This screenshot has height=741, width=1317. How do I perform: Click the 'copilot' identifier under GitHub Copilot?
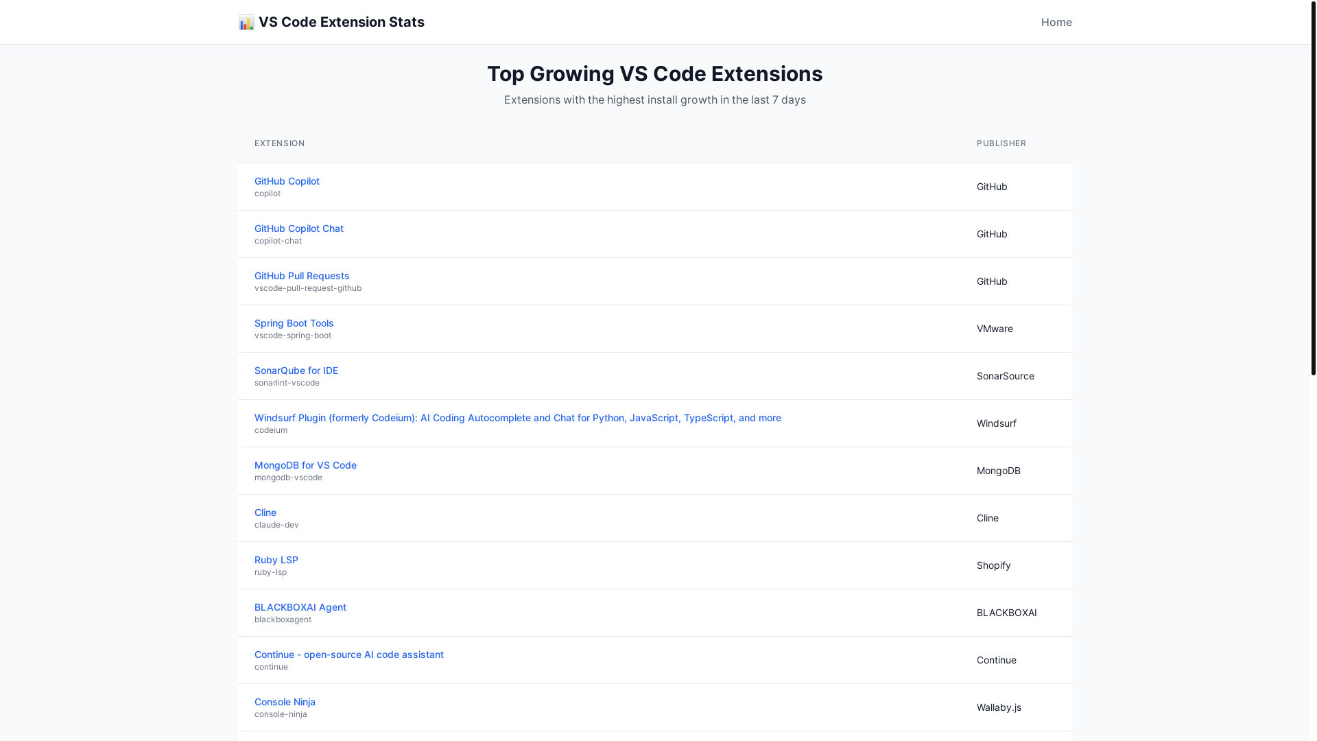268,193
